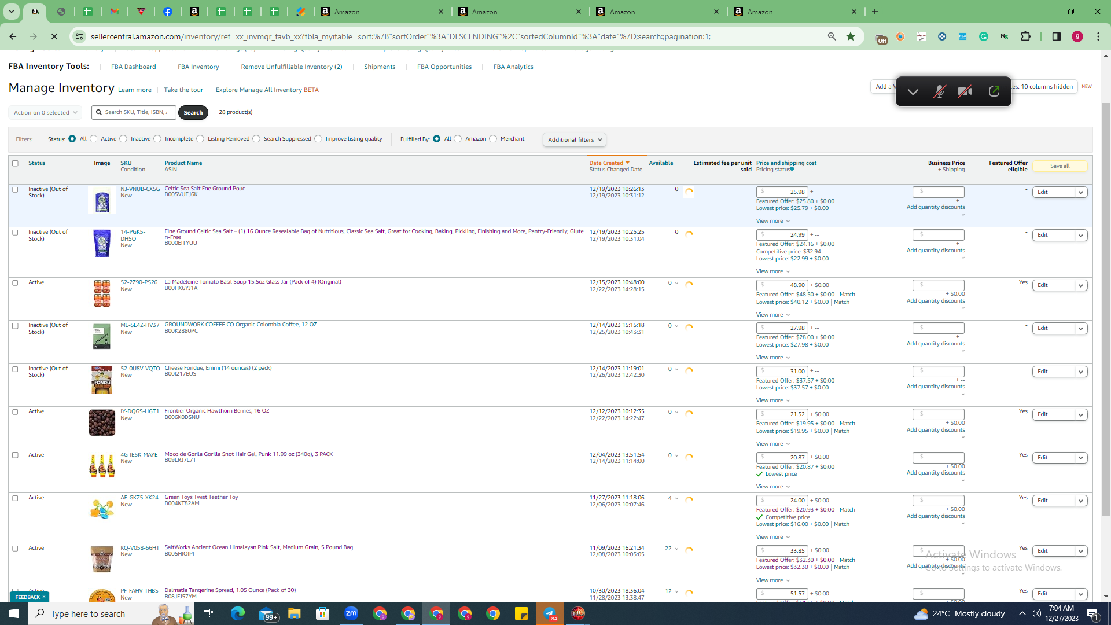Open the Sticky Notes taskbar icon
The width and height of the screenshot is (1111, 625).
[x=521, y=613]
